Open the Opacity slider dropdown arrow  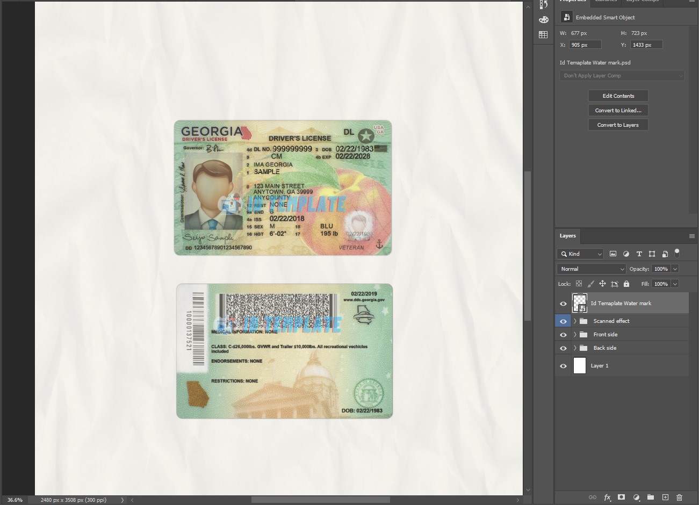[675, 269]
